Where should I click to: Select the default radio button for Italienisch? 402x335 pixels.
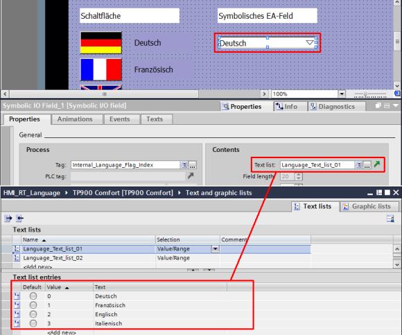33,323
